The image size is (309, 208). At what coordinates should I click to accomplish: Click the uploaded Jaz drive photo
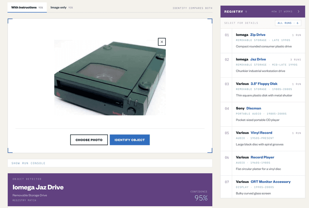pyautogui.click(x=110, y=77)
